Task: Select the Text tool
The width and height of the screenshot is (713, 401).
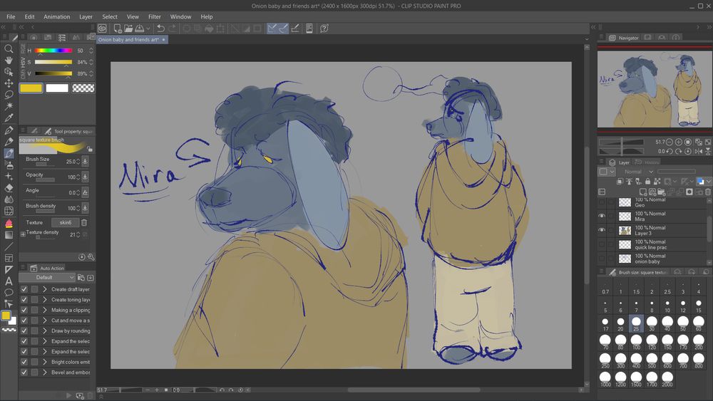Action: (8, 281)
